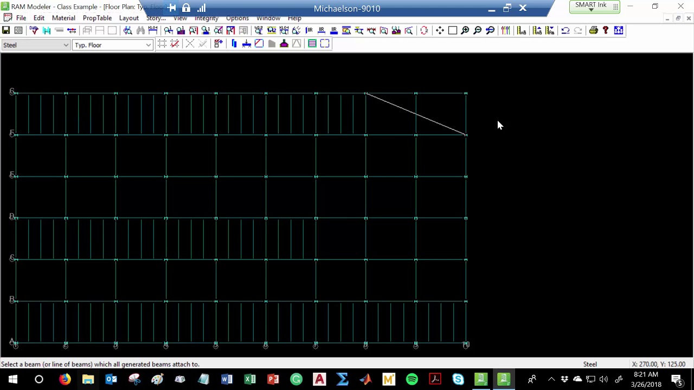Click the Zoom In magnifier

[x=465, y=30]
